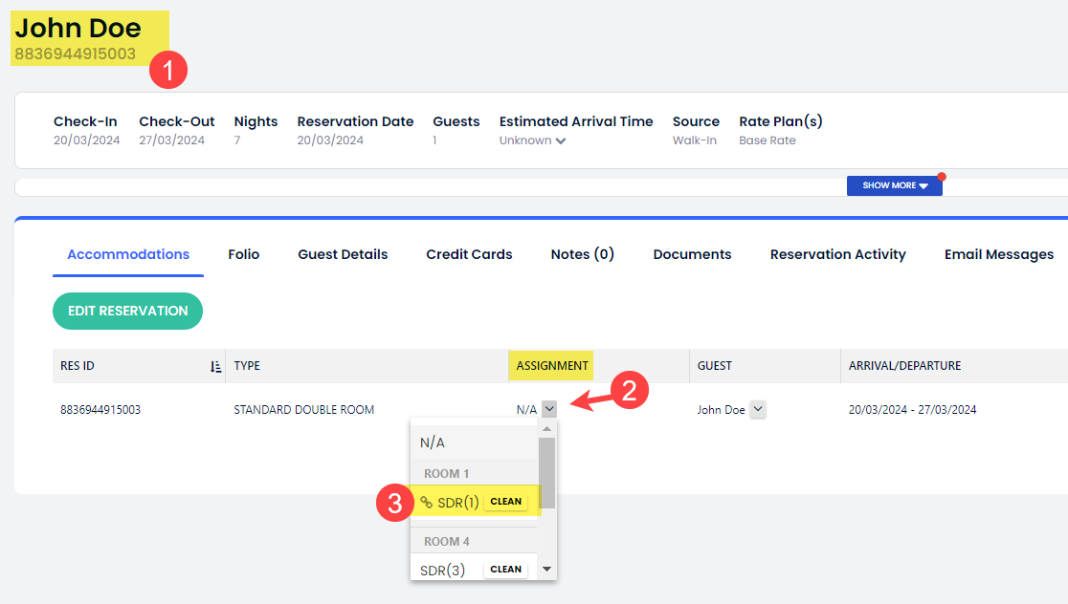Open the Reservation Activity tab
The width and height of the screenshot is (1068, 604).
tap(837, 254)
